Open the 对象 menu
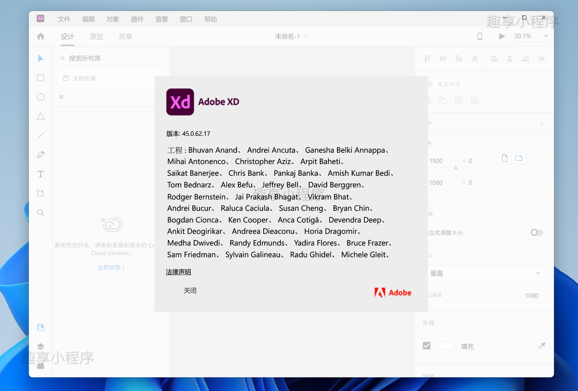 click(113, 19)
